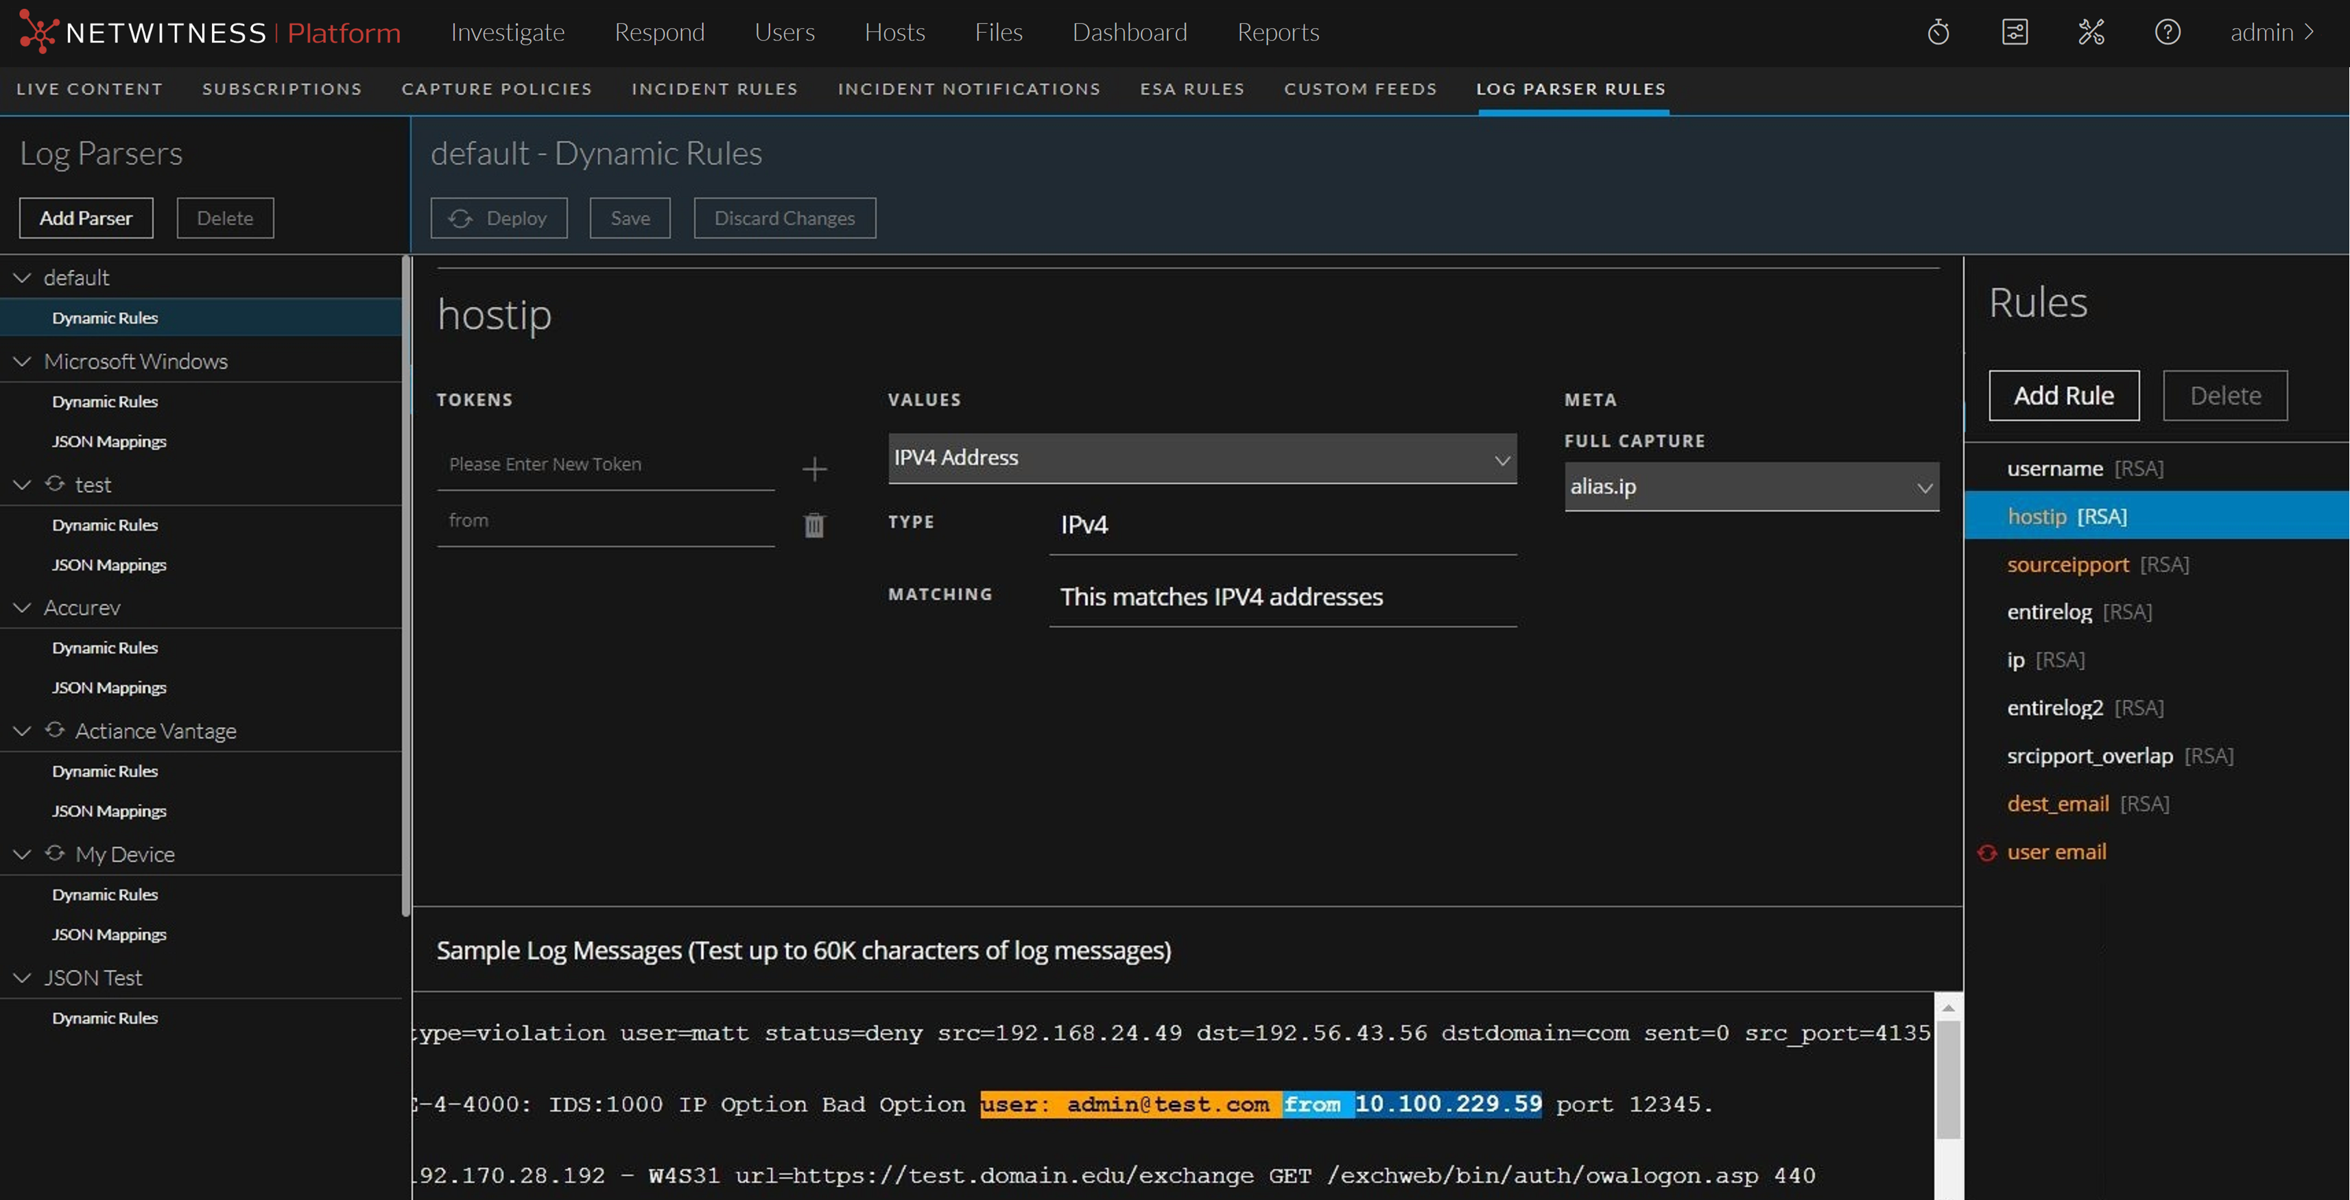Screen dimensions: 2350x1200
Task: Click the NetWitness Platform logo
Action: [210, 33]
